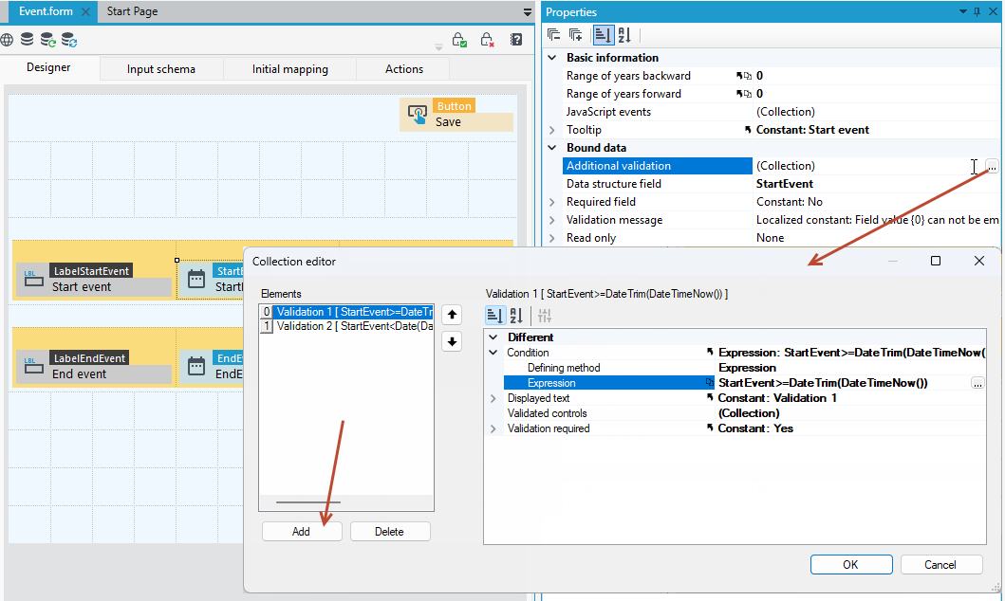Collapse the Different category in Collection editor
Image resolution: width=1005 pixels, height=601 pixels.
[493, 337]
